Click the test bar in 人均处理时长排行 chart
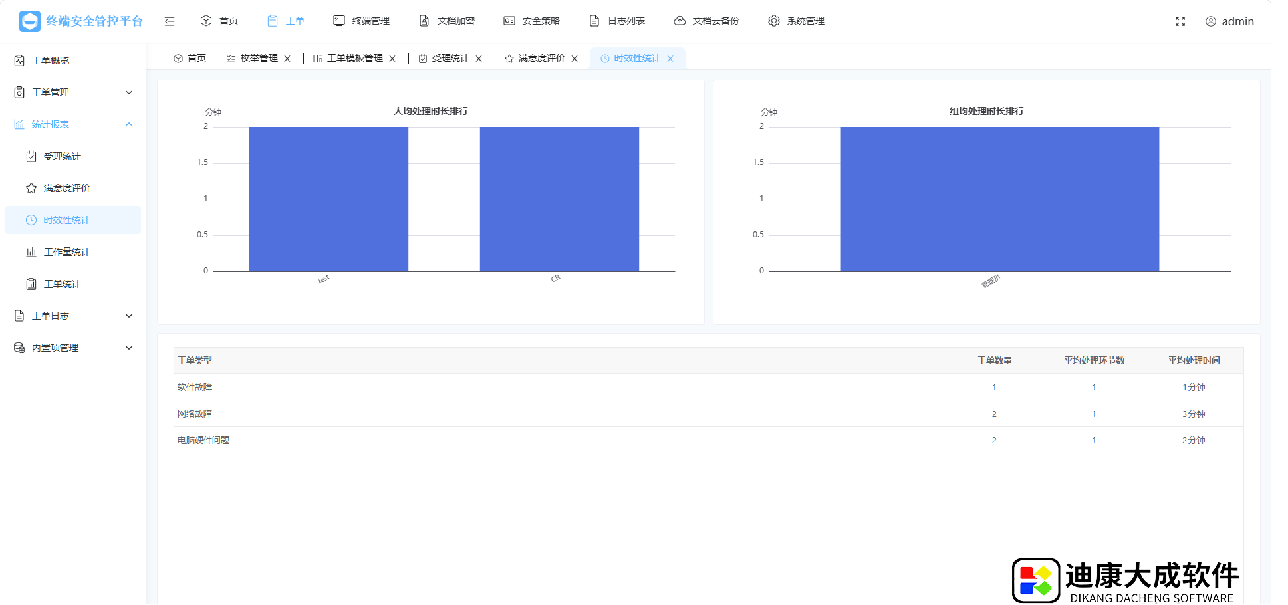Image resolution: width=1288 pixels, height=605 pixels. (x=328, y=199)
